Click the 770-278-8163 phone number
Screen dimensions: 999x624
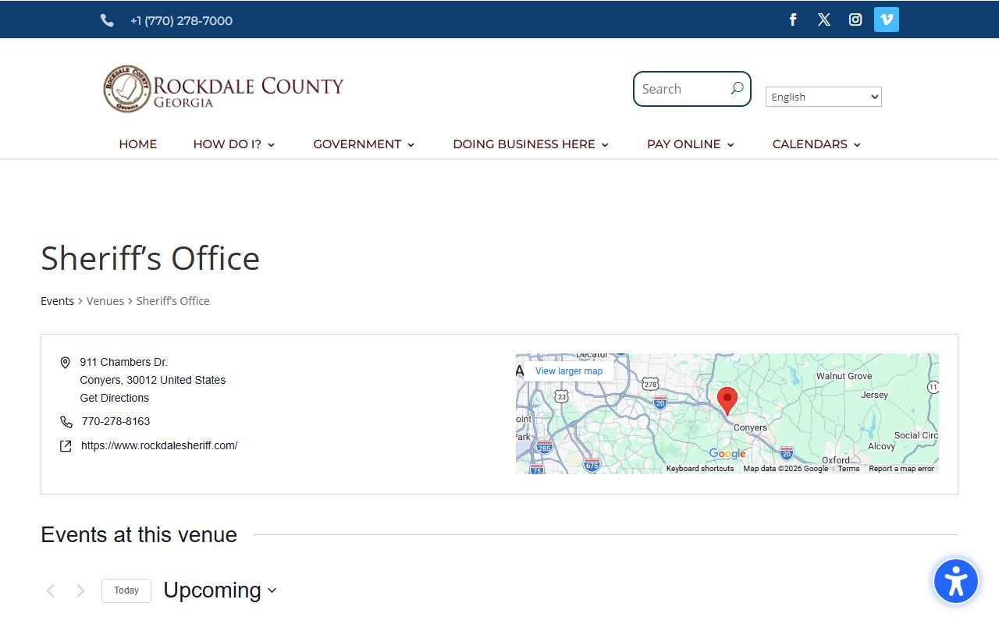(116, 421)
